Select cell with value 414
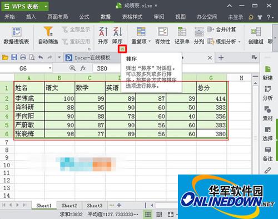 tap(212, 98)
